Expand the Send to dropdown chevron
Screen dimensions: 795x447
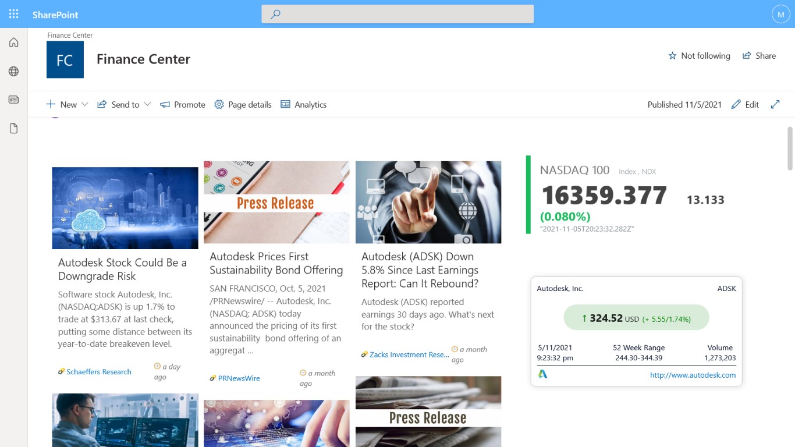tap(147, 104)
